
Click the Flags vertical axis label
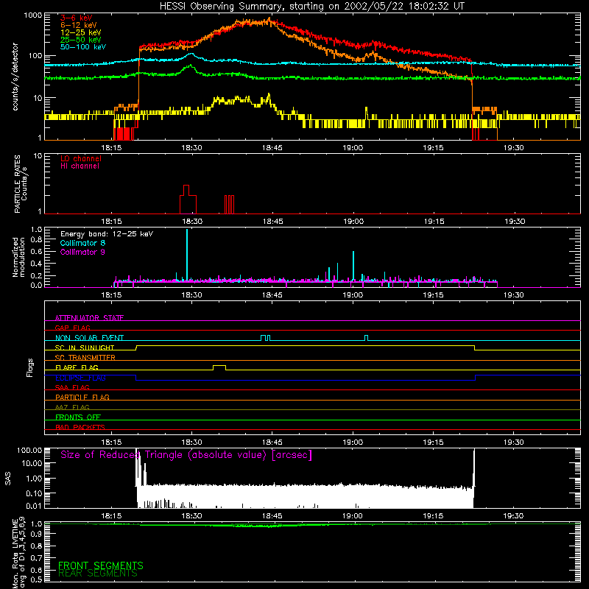coord(29,367)
